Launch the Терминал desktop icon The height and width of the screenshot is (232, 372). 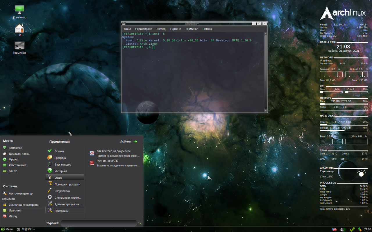click(x=19, y=48)
